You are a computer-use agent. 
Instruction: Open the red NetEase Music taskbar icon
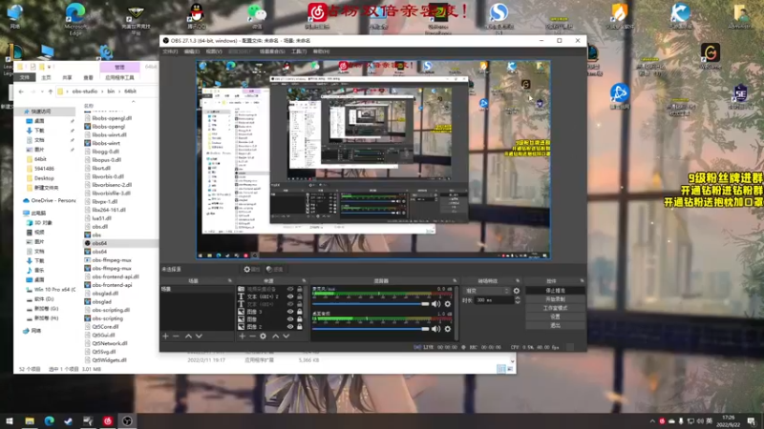(x=108, y=420)
